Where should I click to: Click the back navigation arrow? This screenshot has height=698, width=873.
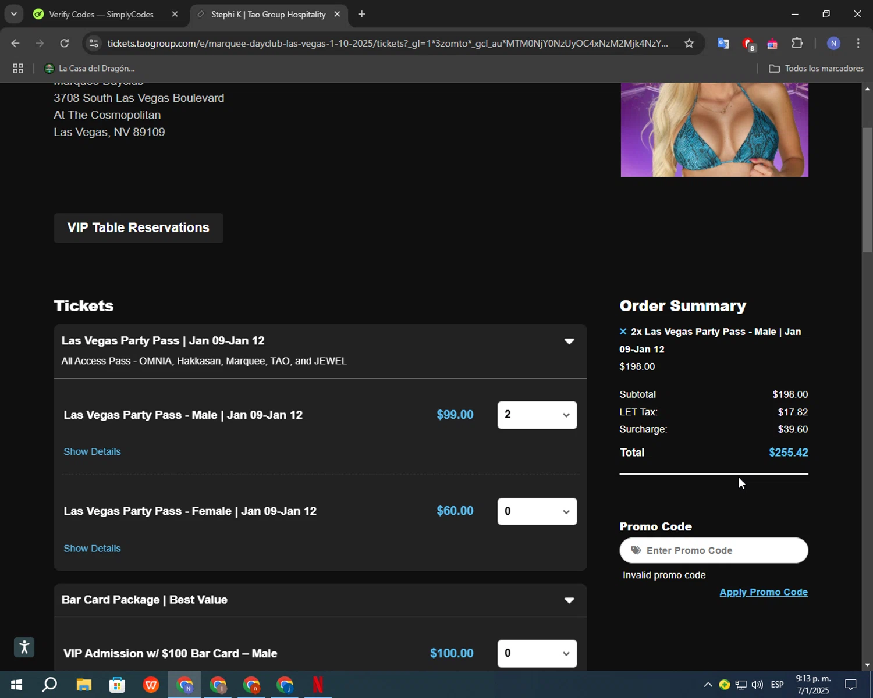[16, 43]
